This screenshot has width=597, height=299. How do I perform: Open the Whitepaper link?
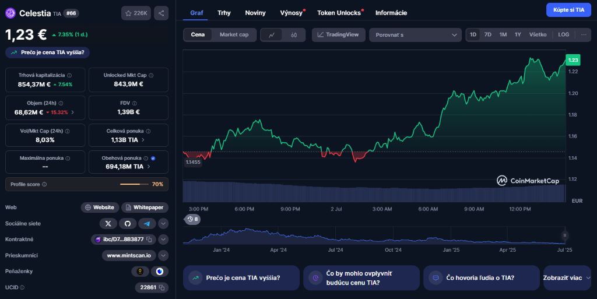[x=145, y=207]
